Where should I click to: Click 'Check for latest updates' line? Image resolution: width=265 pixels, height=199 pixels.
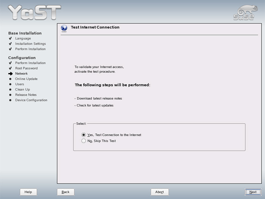[x=94, y=105]
